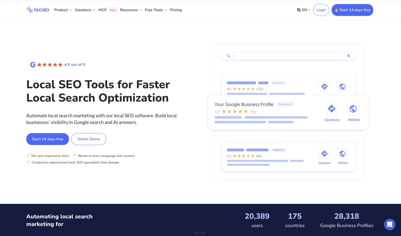Click header Start 14 days free button

352,10
